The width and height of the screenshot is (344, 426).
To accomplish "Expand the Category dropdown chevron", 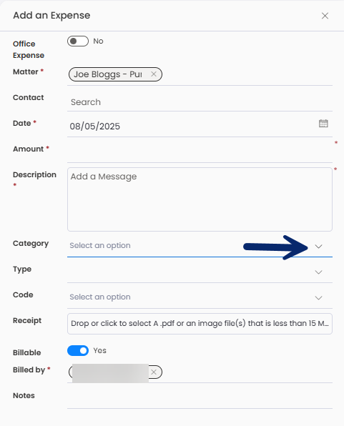I will (318, 247).
